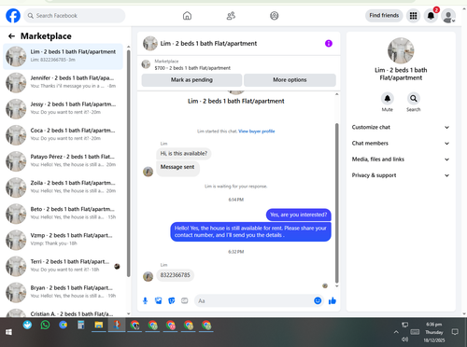Screen dimensions: 467x347
Task: Click the 'Yes, are you interested?' bubble
Action: (x=298, y=215)
